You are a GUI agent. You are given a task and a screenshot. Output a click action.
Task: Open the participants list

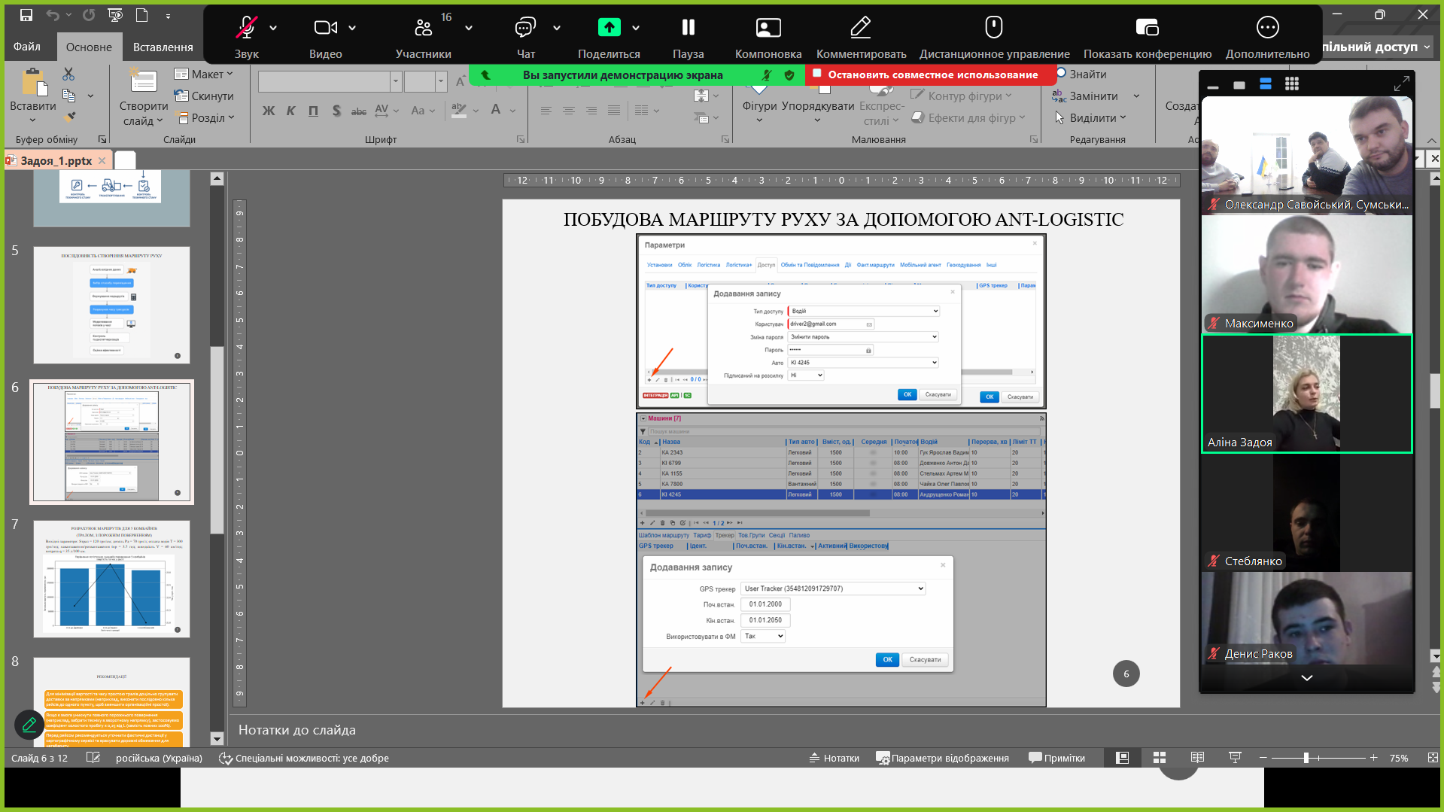click(424, 29)
